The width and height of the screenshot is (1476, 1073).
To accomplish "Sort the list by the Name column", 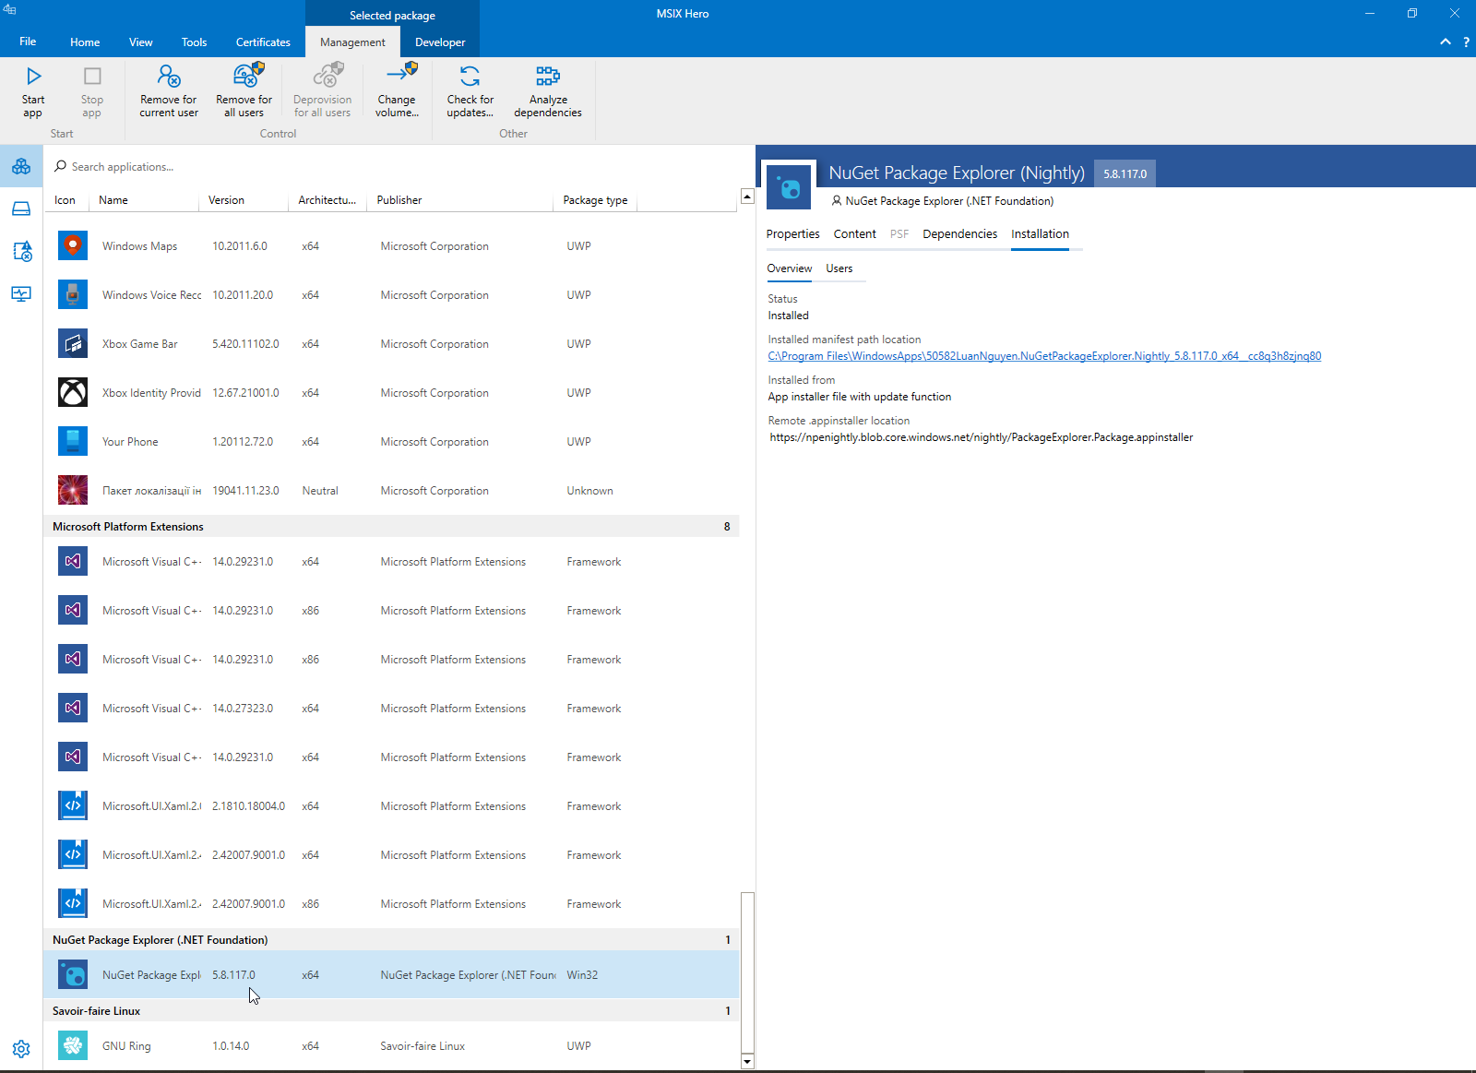I will pos(145,200).
